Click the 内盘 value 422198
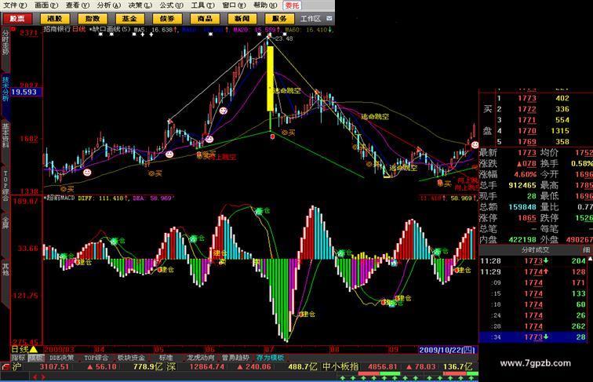593x382 pixels. [522, 240]
